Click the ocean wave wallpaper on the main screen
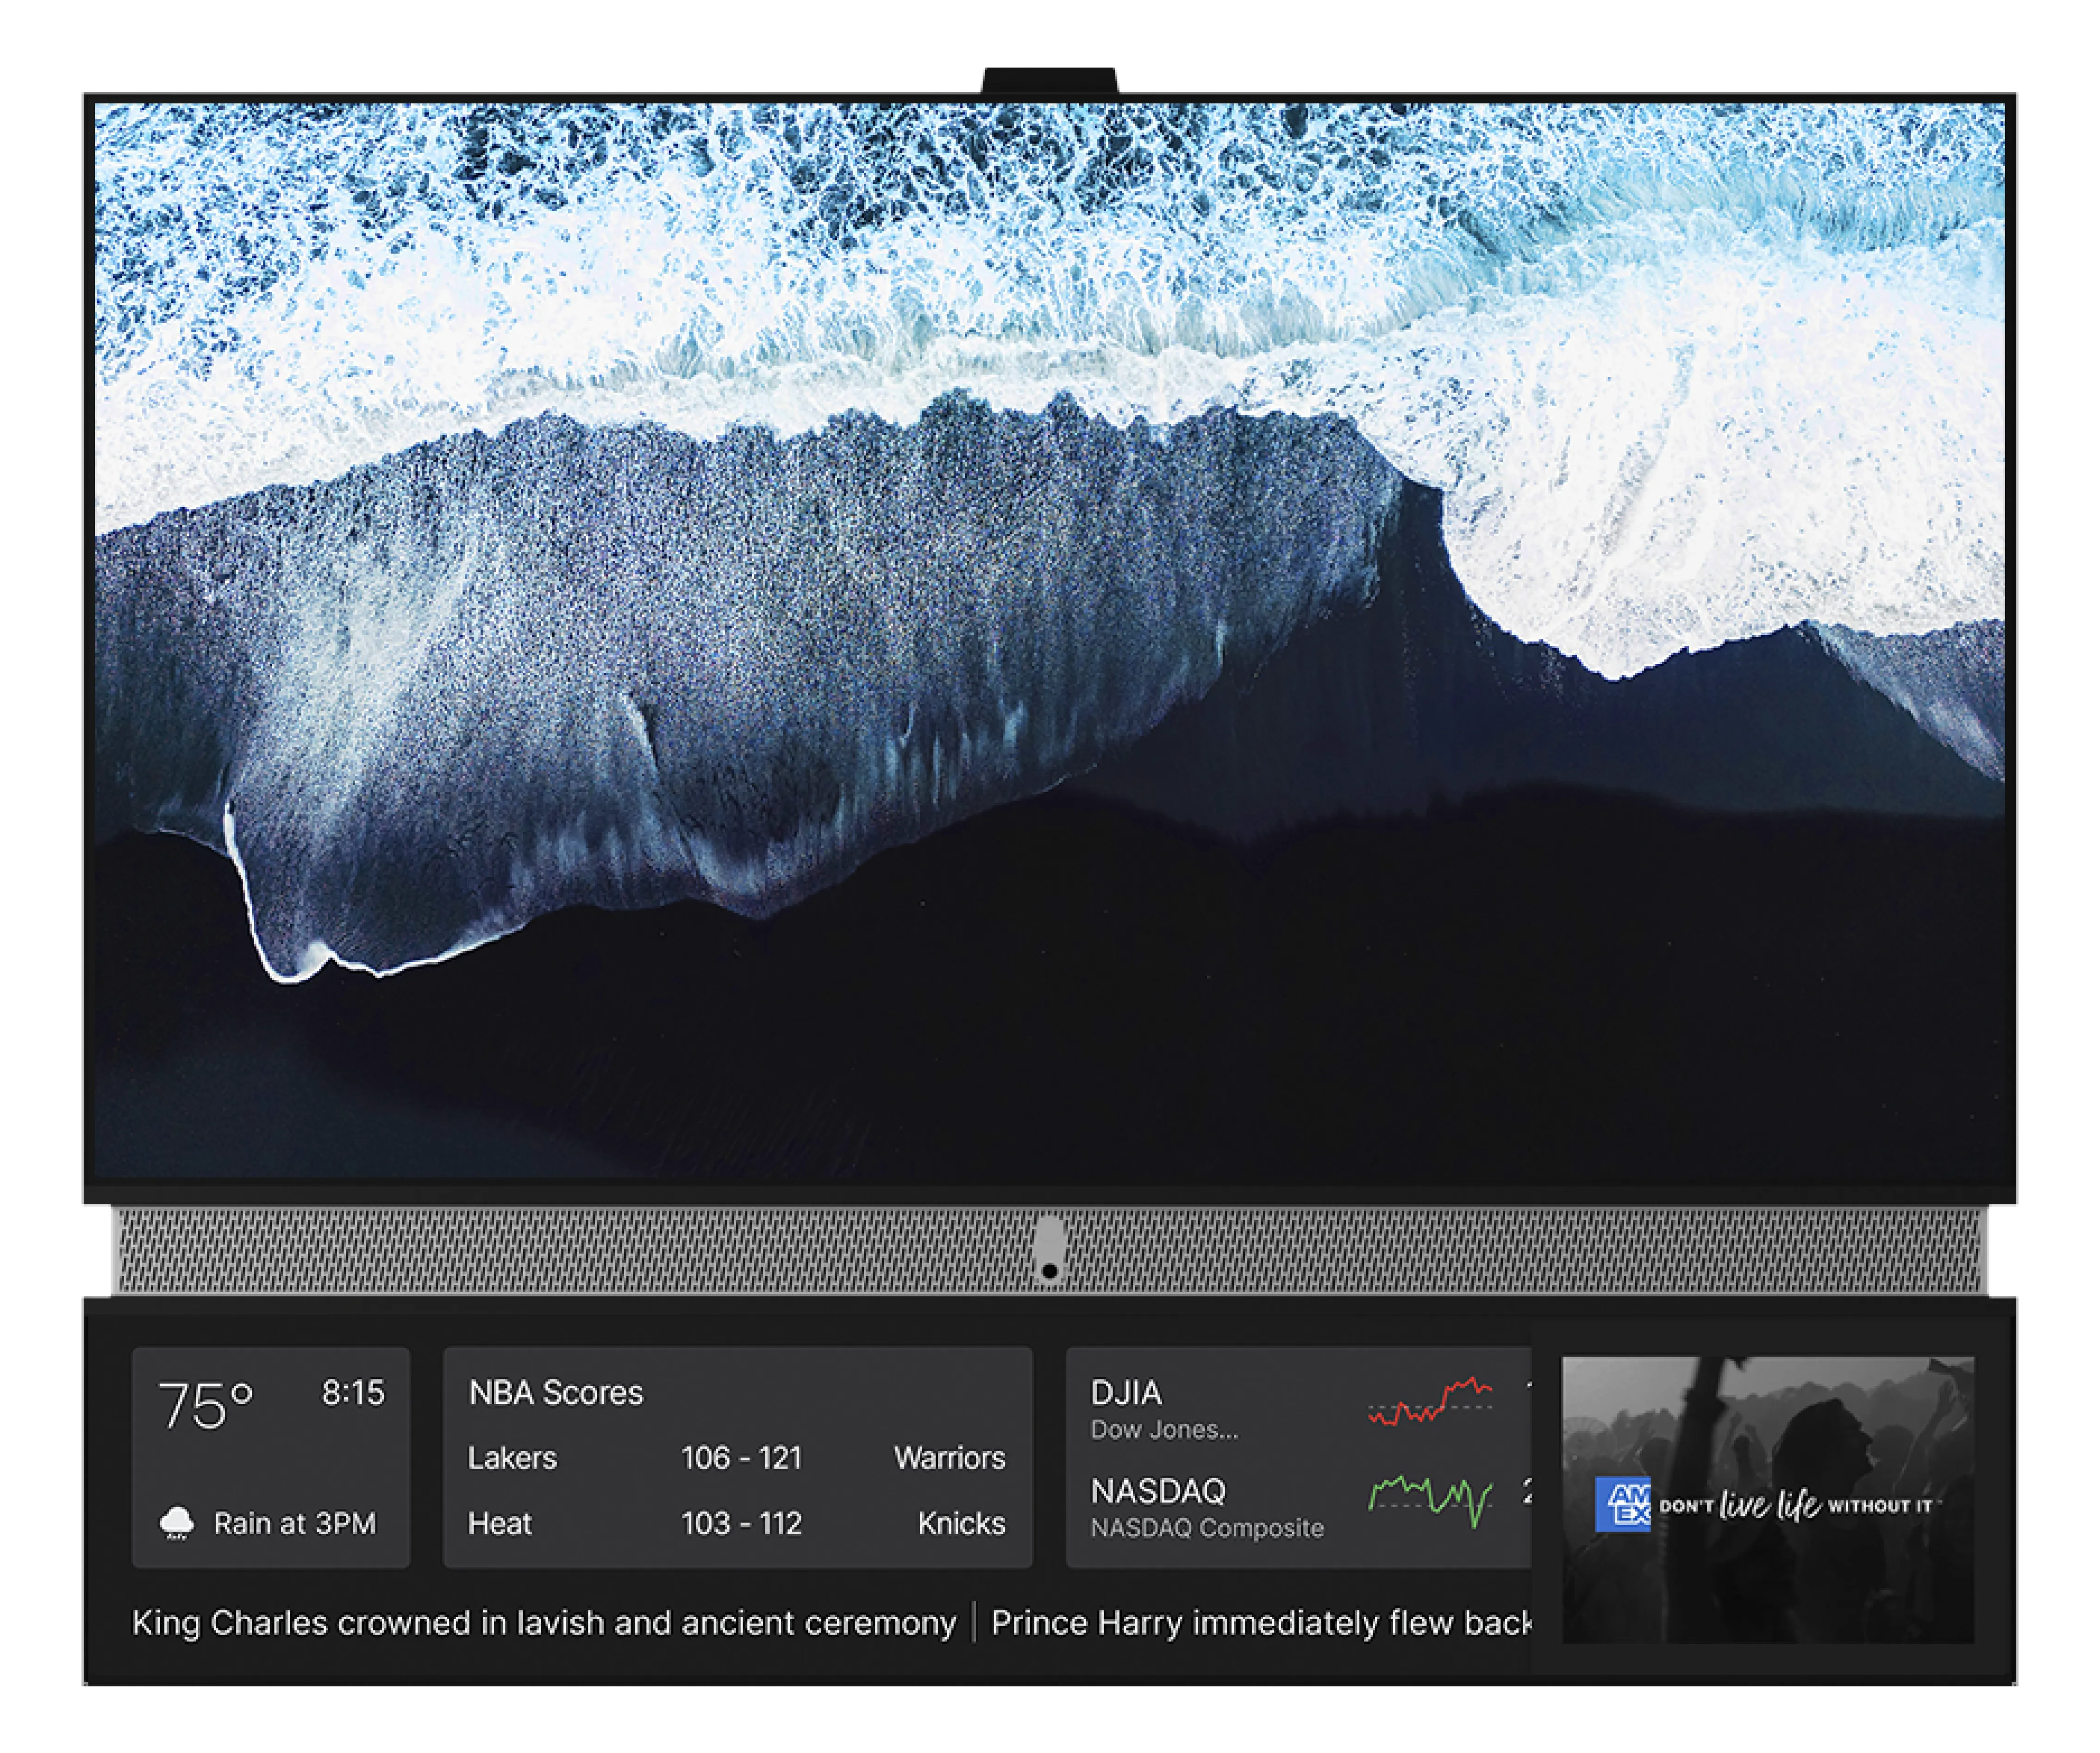Image resolution: width=2100 pixels, height=1753 pixels. (x=1049, y=640)
